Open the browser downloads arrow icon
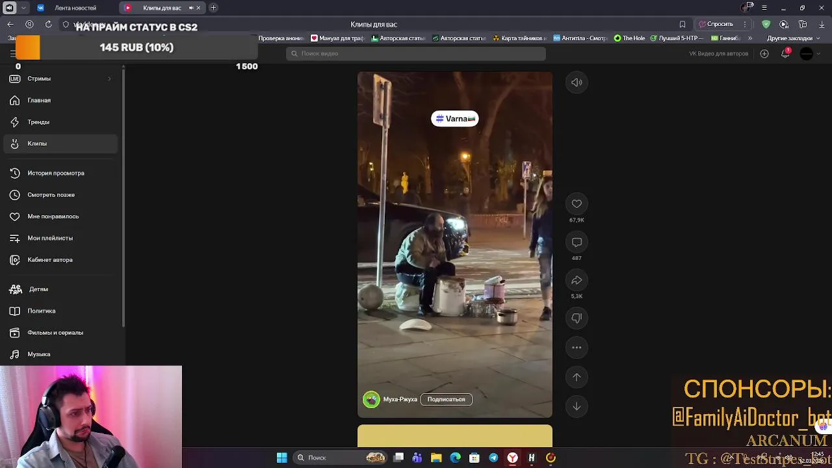The height and width of the screenshot is (468, 832). 822,24
